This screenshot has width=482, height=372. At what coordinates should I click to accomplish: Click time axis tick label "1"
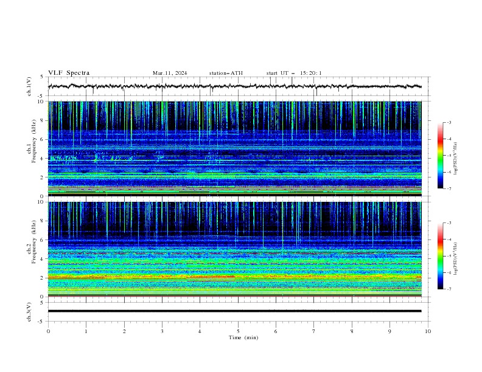[86, 331]
